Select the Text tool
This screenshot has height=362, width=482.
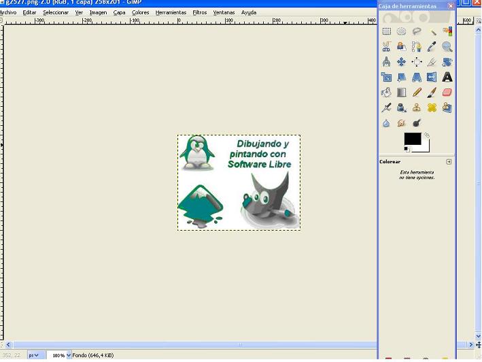(447, 77)
